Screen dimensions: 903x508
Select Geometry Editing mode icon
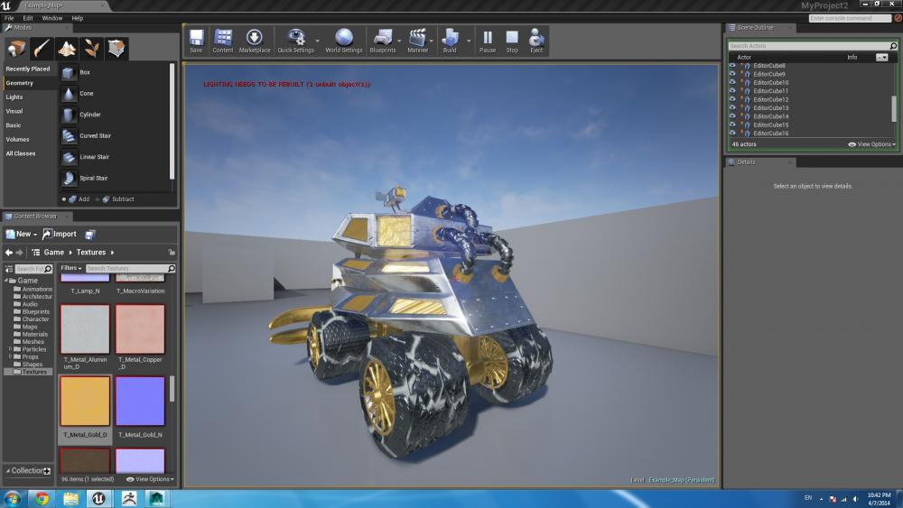116,49
